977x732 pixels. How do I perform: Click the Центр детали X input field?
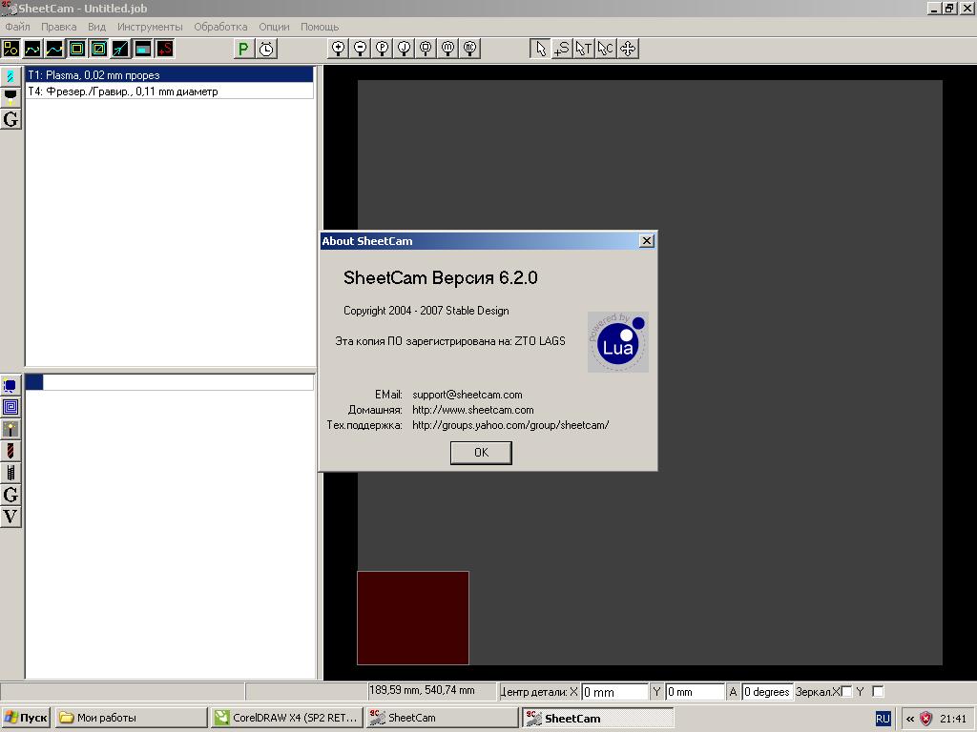pyautogui.click(x=614, y=692)
